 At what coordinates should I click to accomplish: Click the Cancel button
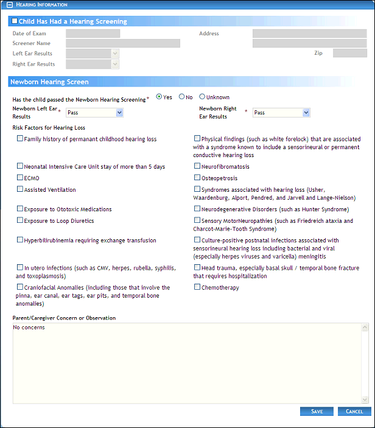click(x=354, y=412)
